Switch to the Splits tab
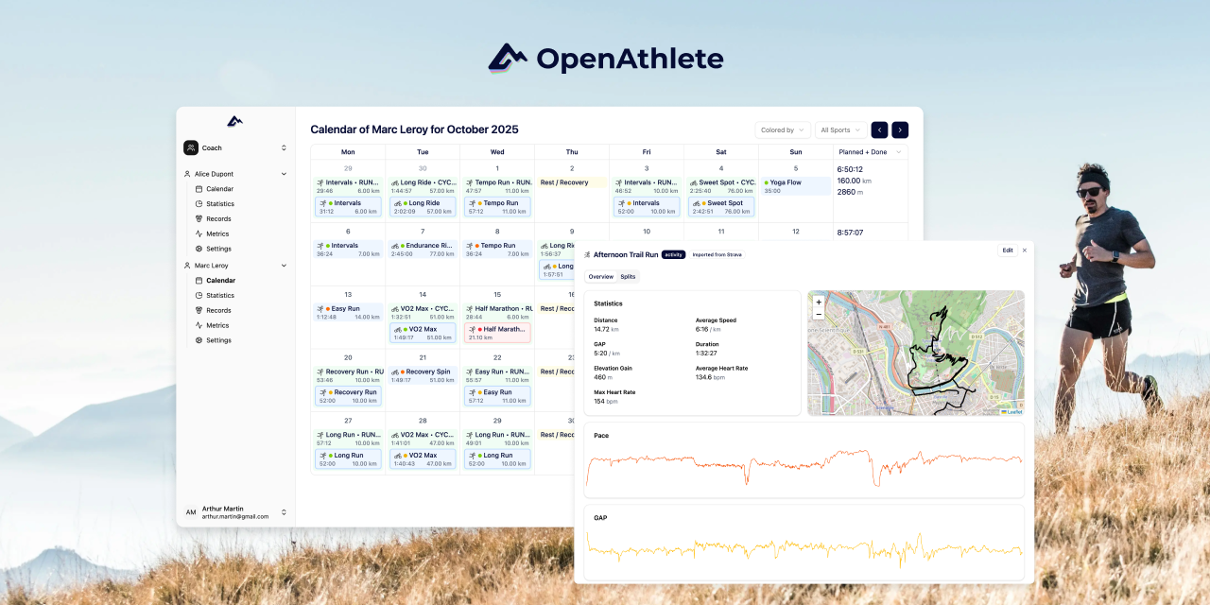This screenshot has height=605, width=1210. click(630, 277)
